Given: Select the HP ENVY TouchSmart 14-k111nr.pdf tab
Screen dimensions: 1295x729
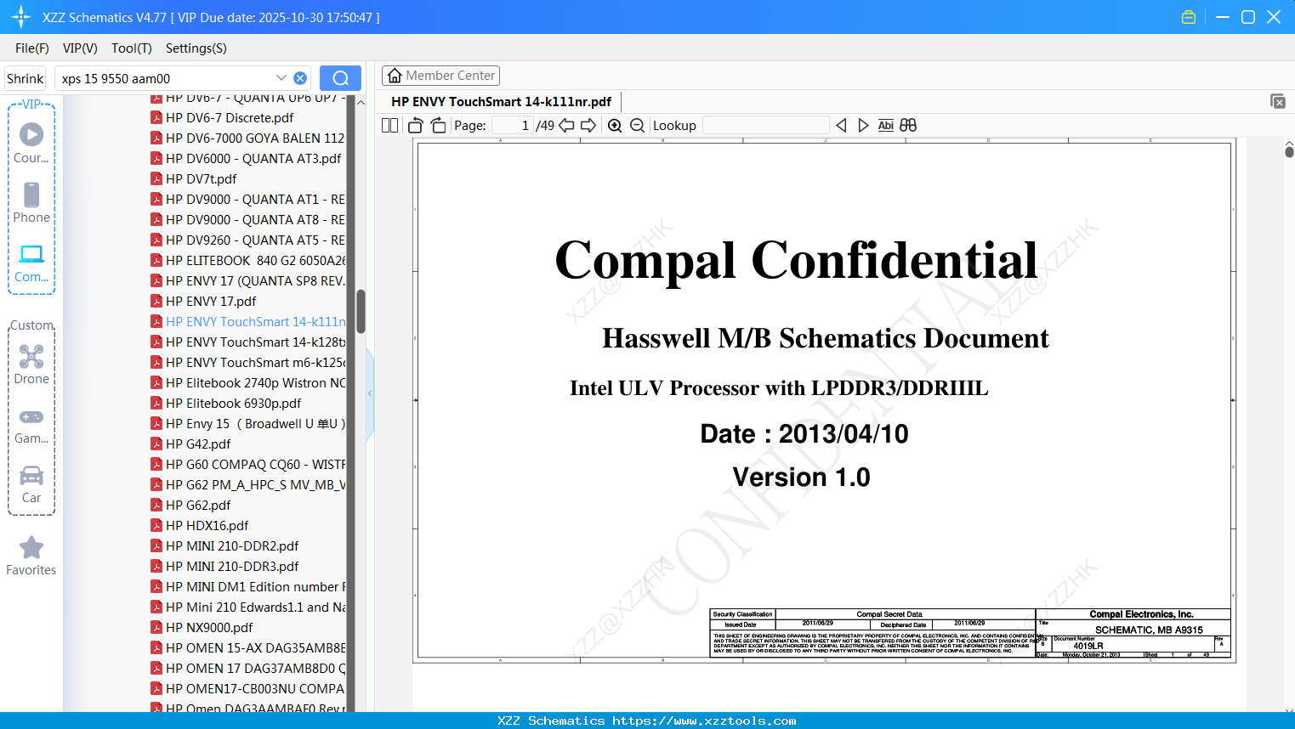Looking at the screenshot, I should point(502,102).
